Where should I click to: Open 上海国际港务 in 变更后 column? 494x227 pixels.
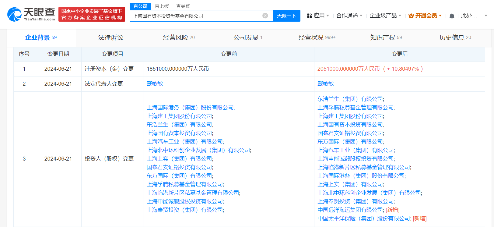click(361, 176)
